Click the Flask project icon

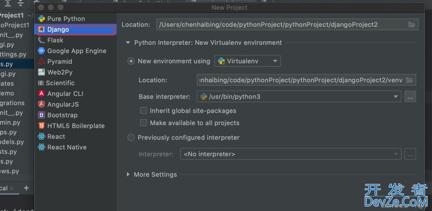[x=41, y=40]
